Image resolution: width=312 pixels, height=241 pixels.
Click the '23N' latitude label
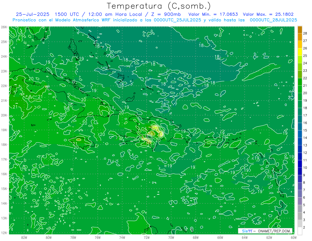pyautogui.click(x=4, y=71)
